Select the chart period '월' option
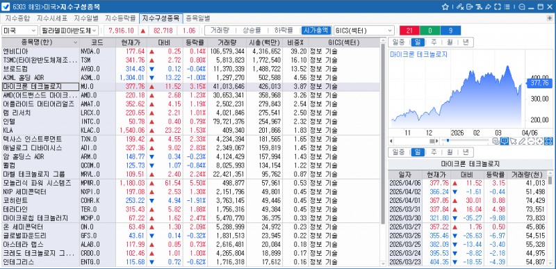Screen dimensions: 556x269 (x=450, y=42)
